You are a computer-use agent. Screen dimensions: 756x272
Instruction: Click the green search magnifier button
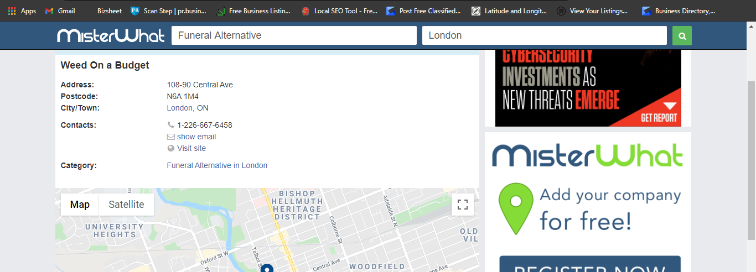(x=682, y=36)
